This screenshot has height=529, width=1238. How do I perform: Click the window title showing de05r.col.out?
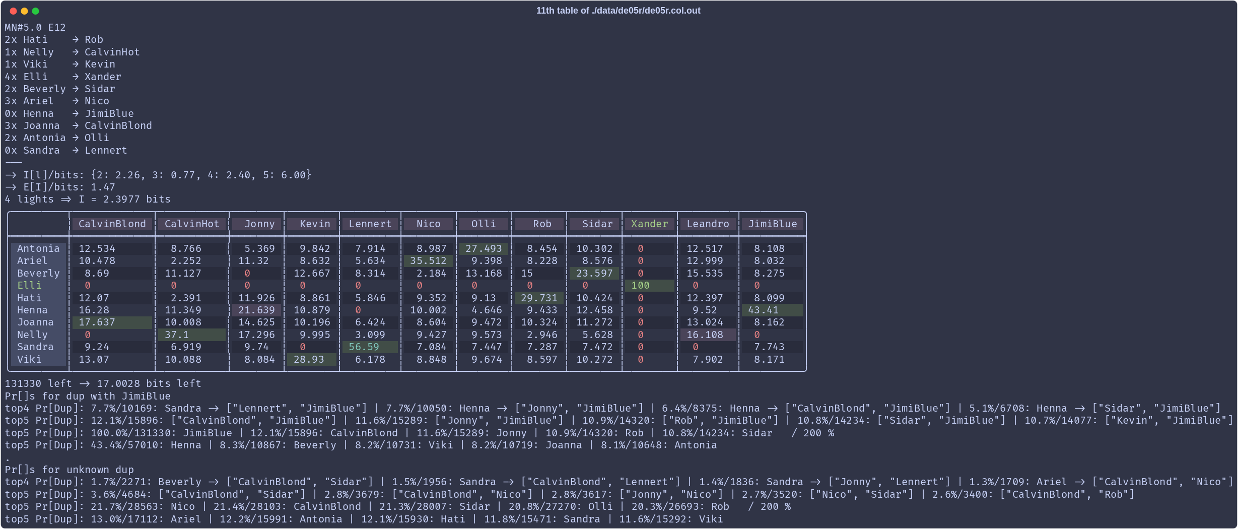click(x=618, y=11)
